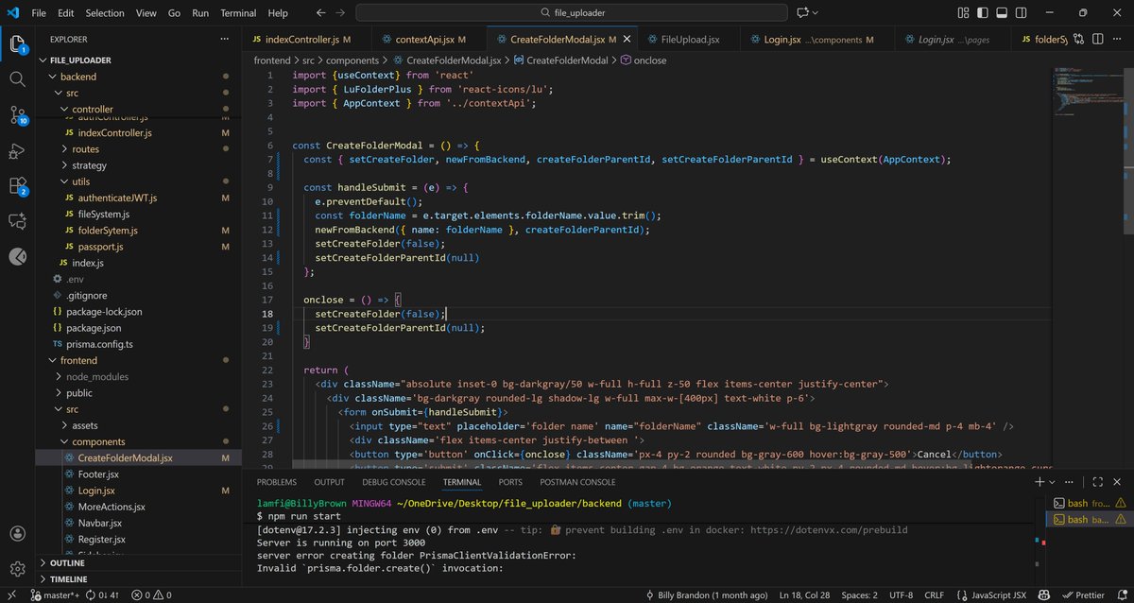1134x603 pixels.
Task: Open the Accounts icon in activity bar
Action: [17, 534]
